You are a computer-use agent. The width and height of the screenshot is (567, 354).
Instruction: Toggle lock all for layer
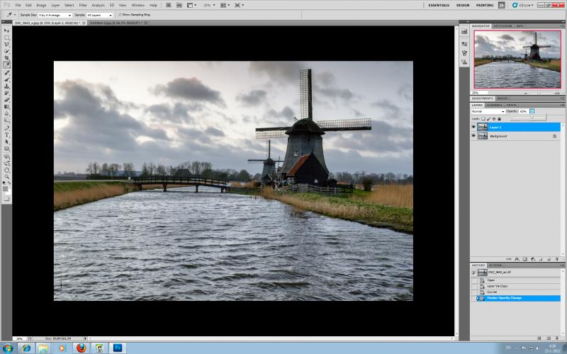point(500,119)
